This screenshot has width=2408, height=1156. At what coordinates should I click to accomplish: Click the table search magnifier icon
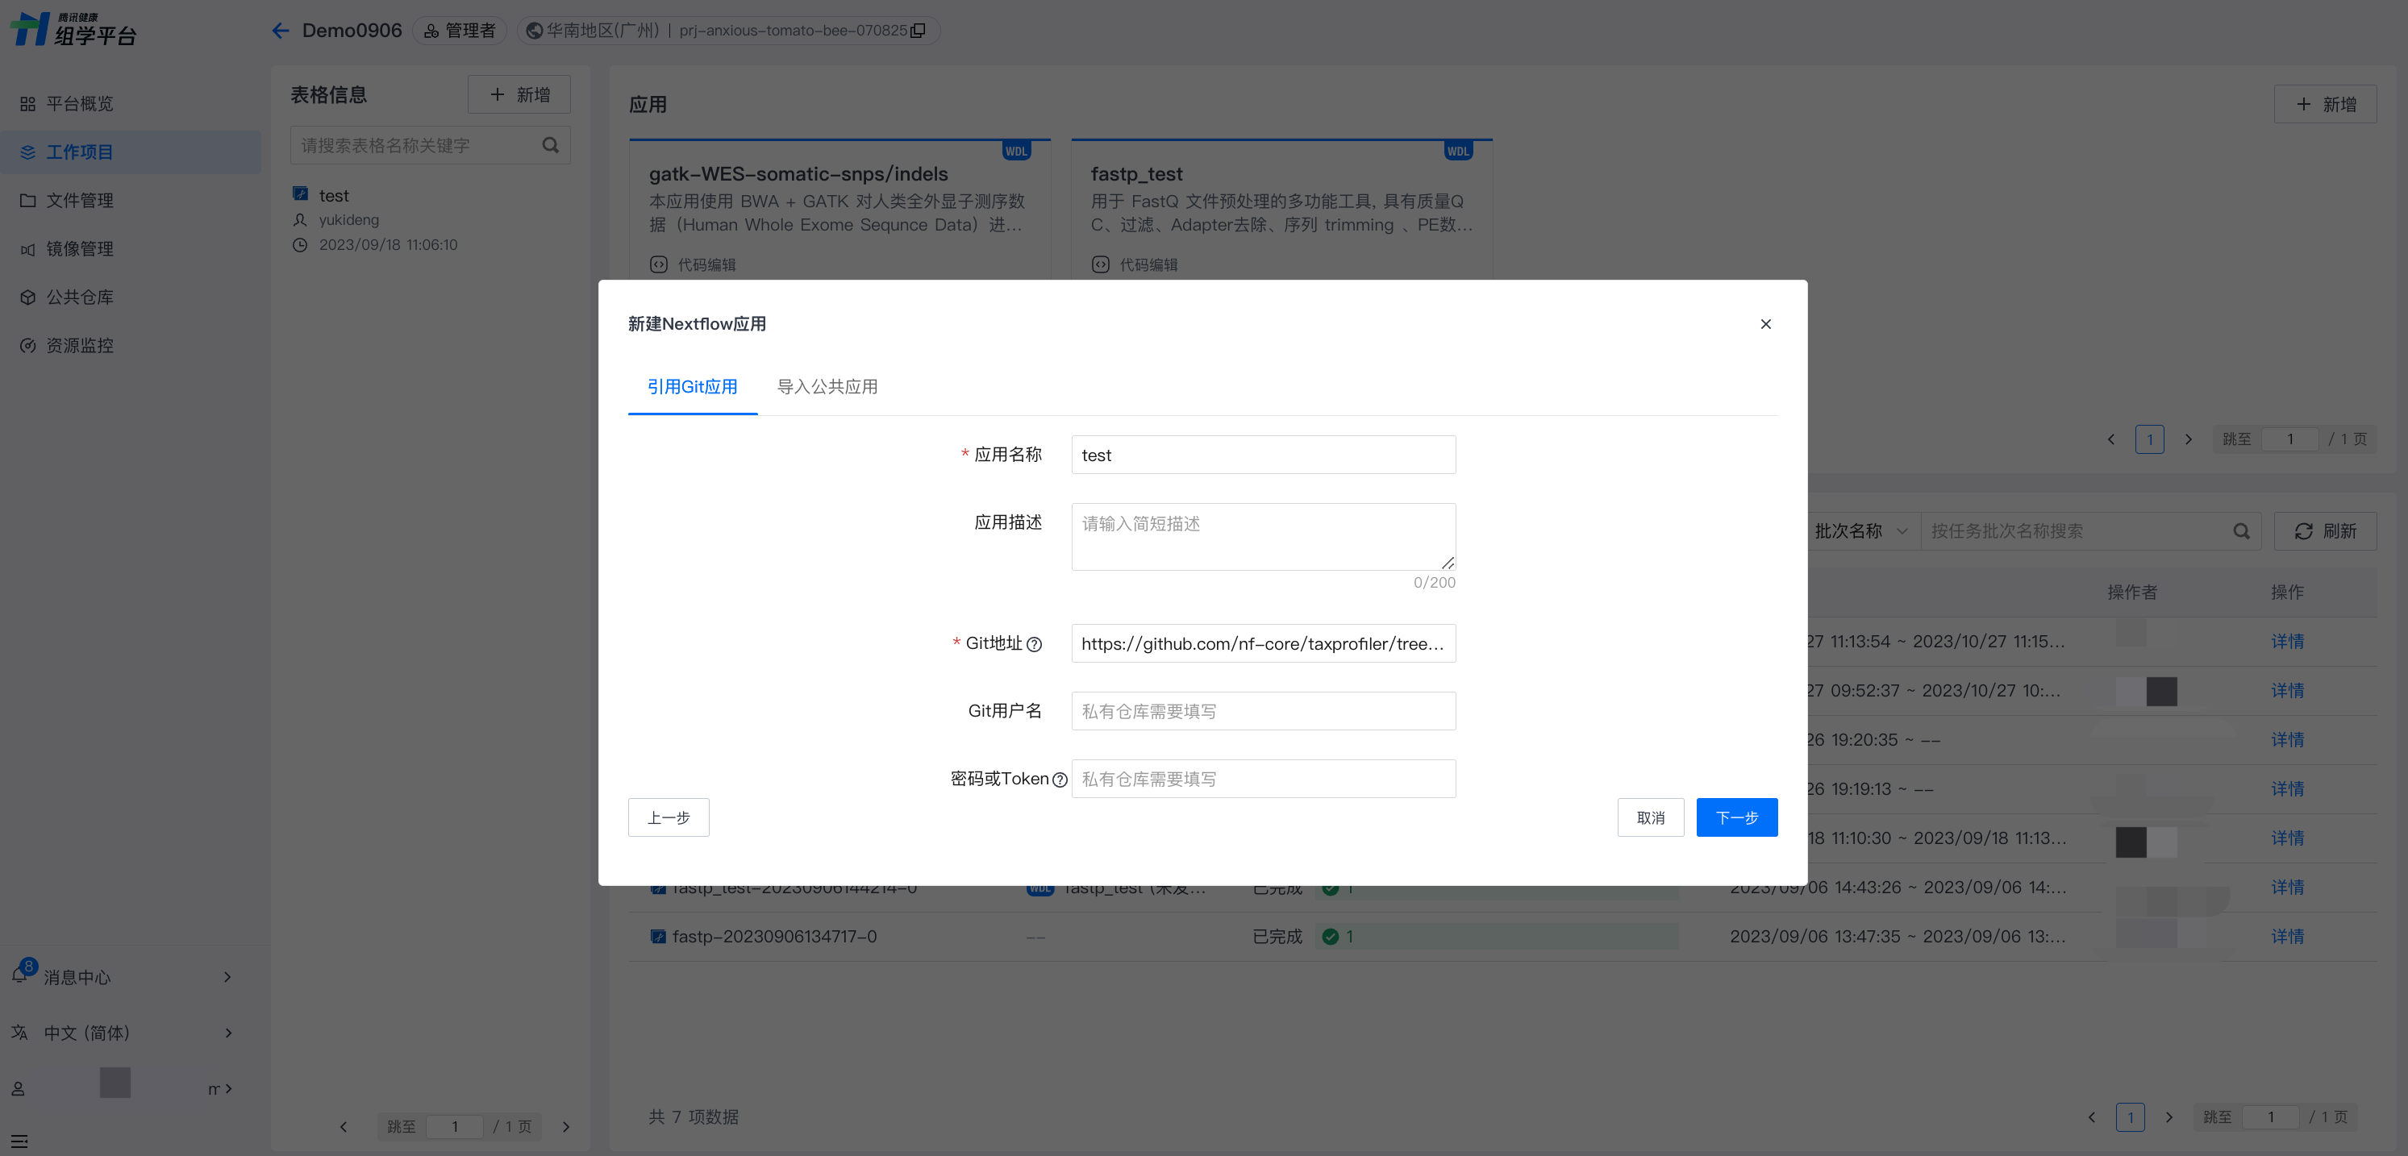pos(550,145)
